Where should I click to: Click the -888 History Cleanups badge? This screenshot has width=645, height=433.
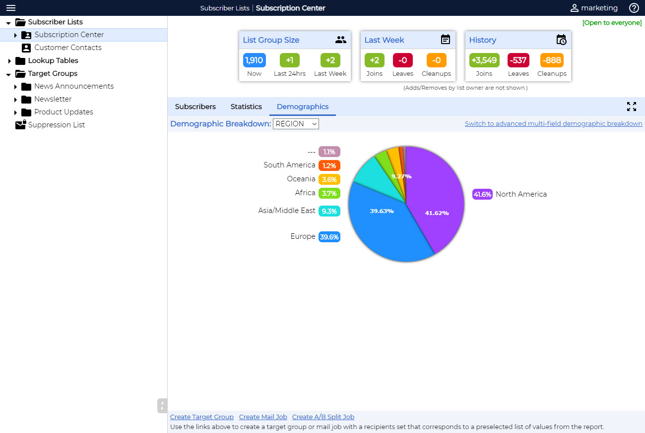click(552, 60)
